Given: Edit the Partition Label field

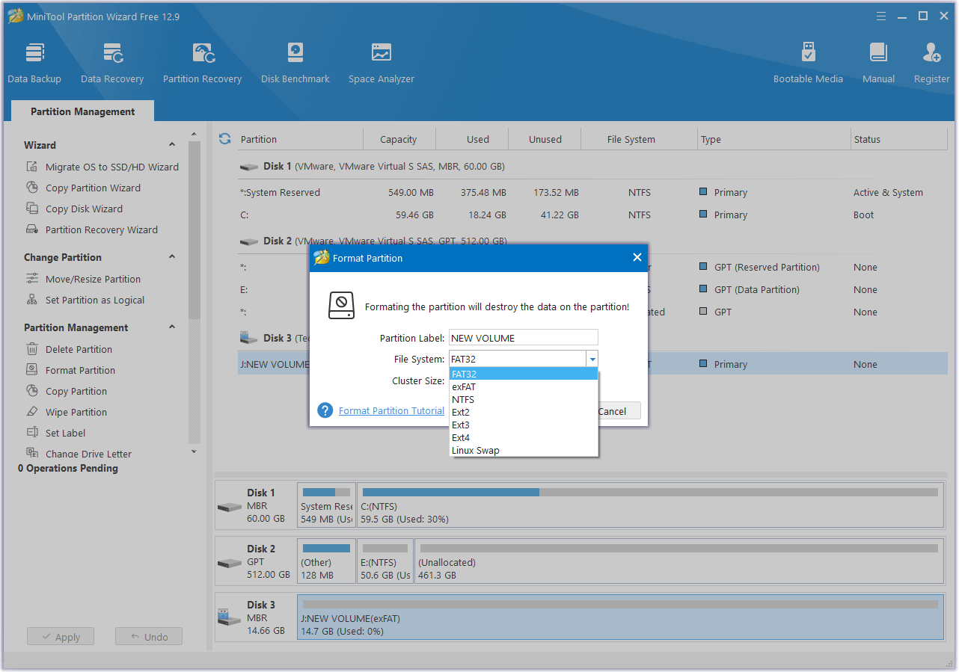Looking at the screenshot, I should (524, 338).
